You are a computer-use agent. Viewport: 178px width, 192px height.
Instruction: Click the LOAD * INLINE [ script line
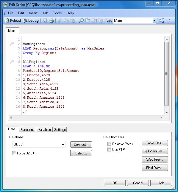click(x=38, y=66)
